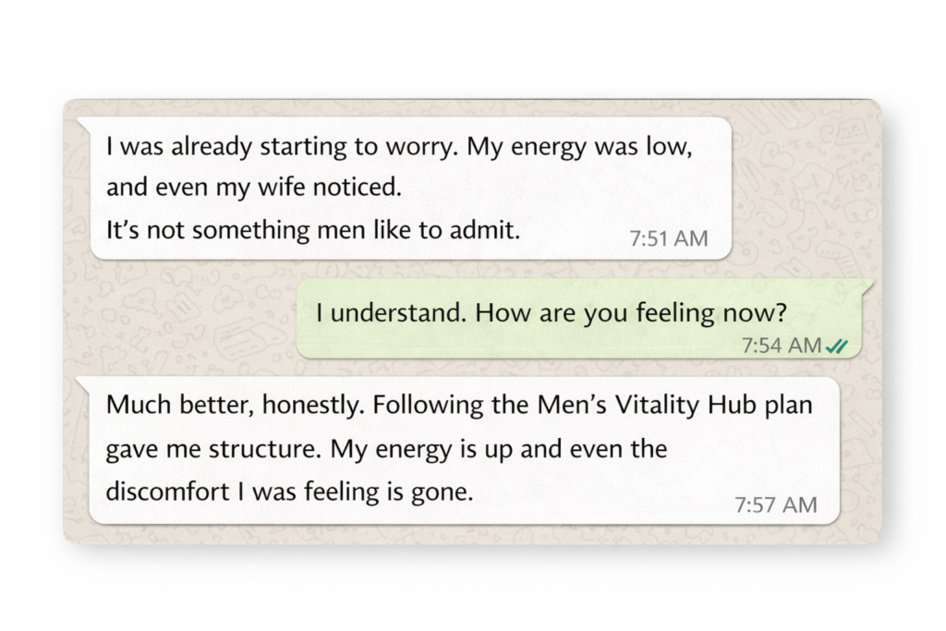
Task: Click the 7:54 AM timestamp on green message
Action: (781, 346)
